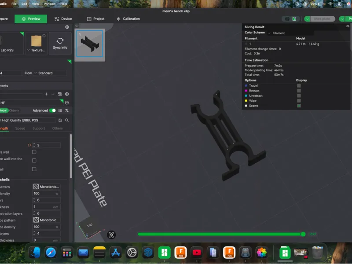Image resolution: width=352 pixels, height=264 pixels.
Task: Open the Flow Standard dropdown
Action: click(50, 73)
